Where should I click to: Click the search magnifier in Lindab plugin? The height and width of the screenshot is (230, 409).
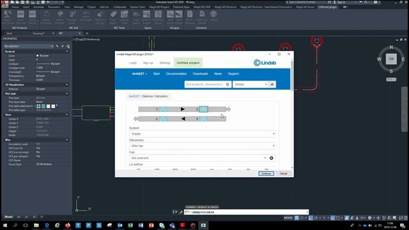pos(228,84)
